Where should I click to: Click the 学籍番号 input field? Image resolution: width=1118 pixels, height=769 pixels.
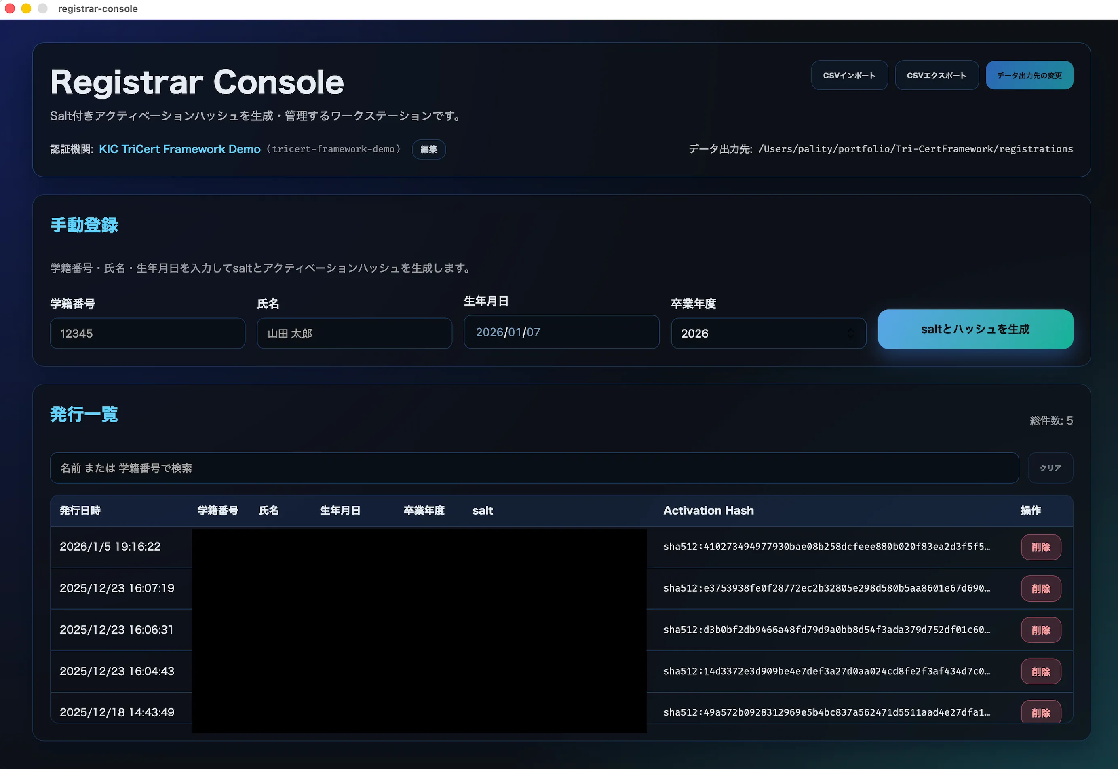148,333
